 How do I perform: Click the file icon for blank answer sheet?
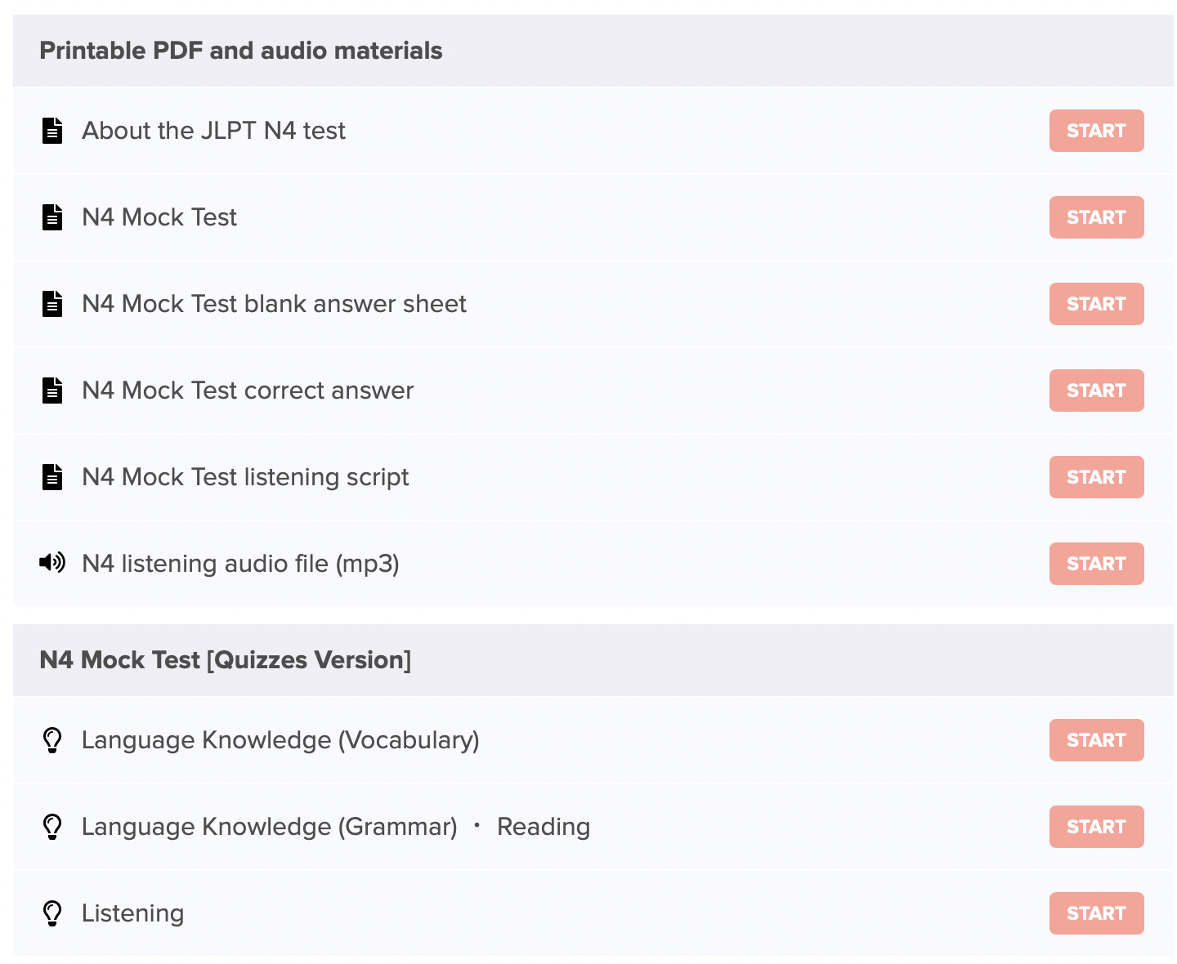tap(52, 304)
